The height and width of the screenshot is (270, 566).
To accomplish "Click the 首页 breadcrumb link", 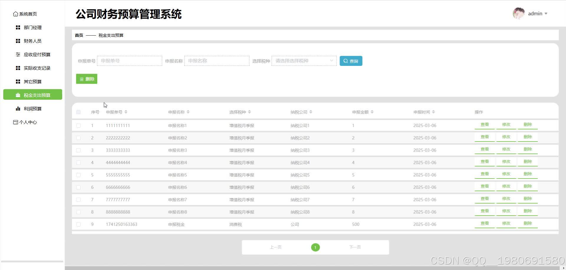I will click(x=79, y=35).
